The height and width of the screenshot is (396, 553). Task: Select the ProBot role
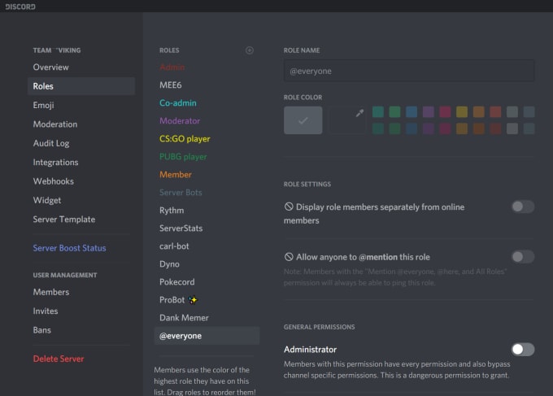pyautogui.click(x=178, y=300)
